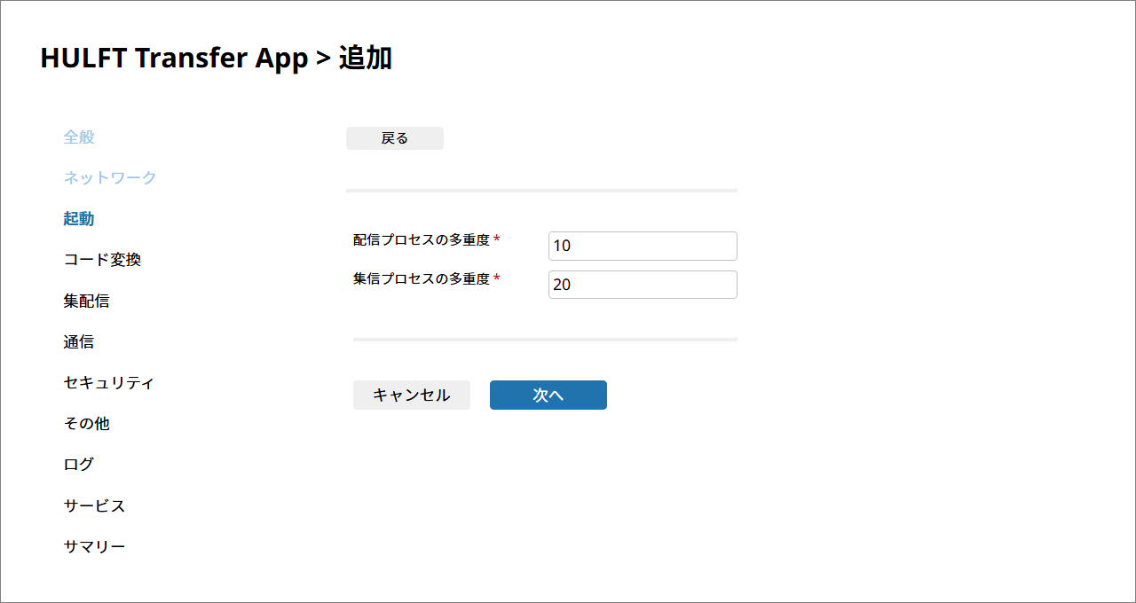The width and height of the screenshot is (1136, 603).
Task: Open the ログ settings section
Action: click(79, 465)
